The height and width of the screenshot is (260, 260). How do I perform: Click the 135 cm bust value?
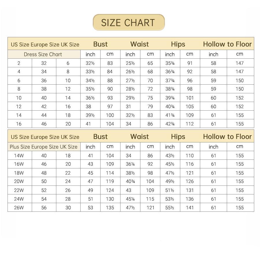[110, 208]
